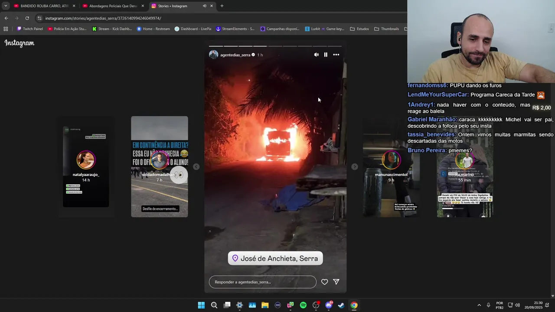
Task: Open a new browser tab
Action: coord(222,6)
